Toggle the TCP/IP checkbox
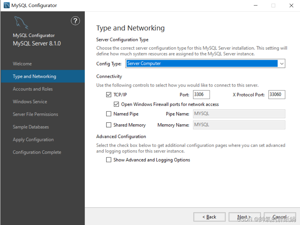 [109, 95]
